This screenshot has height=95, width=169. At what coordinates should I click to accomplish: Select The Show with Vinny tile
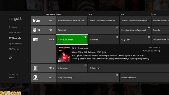tap(160, 40)
